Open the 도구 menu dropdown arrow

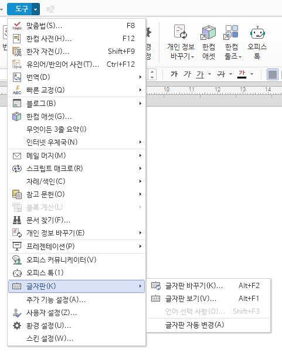(x=36, y=9)
